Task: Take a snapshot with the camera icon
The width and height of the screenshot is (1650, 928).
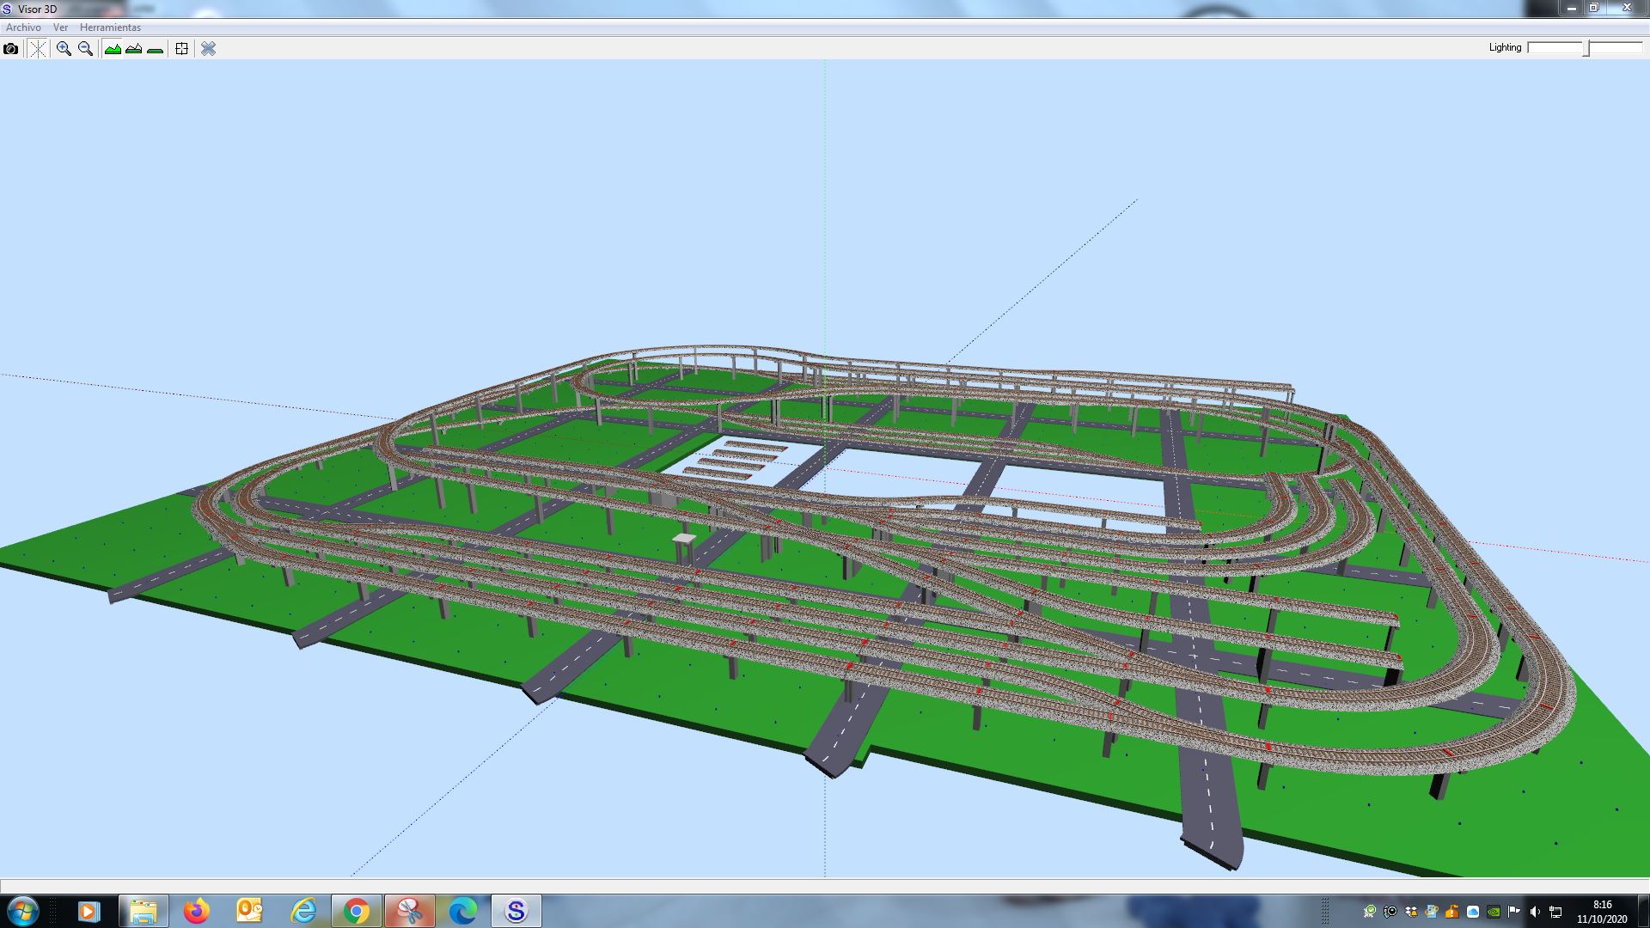Action: click(x=10, y=49)
